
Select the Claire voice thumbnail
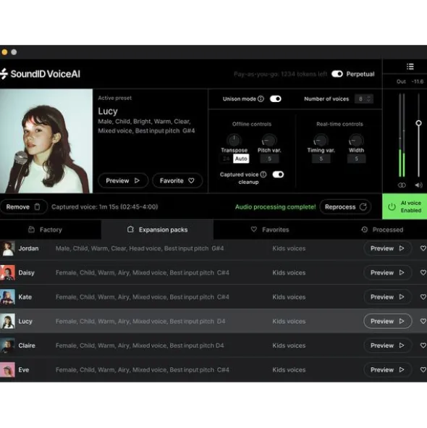tap(7, 345)
